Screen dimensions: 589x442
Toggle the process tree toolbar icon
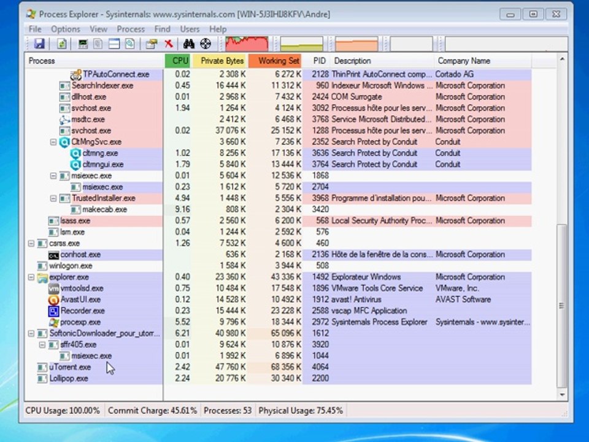click(x=98, y=44)
